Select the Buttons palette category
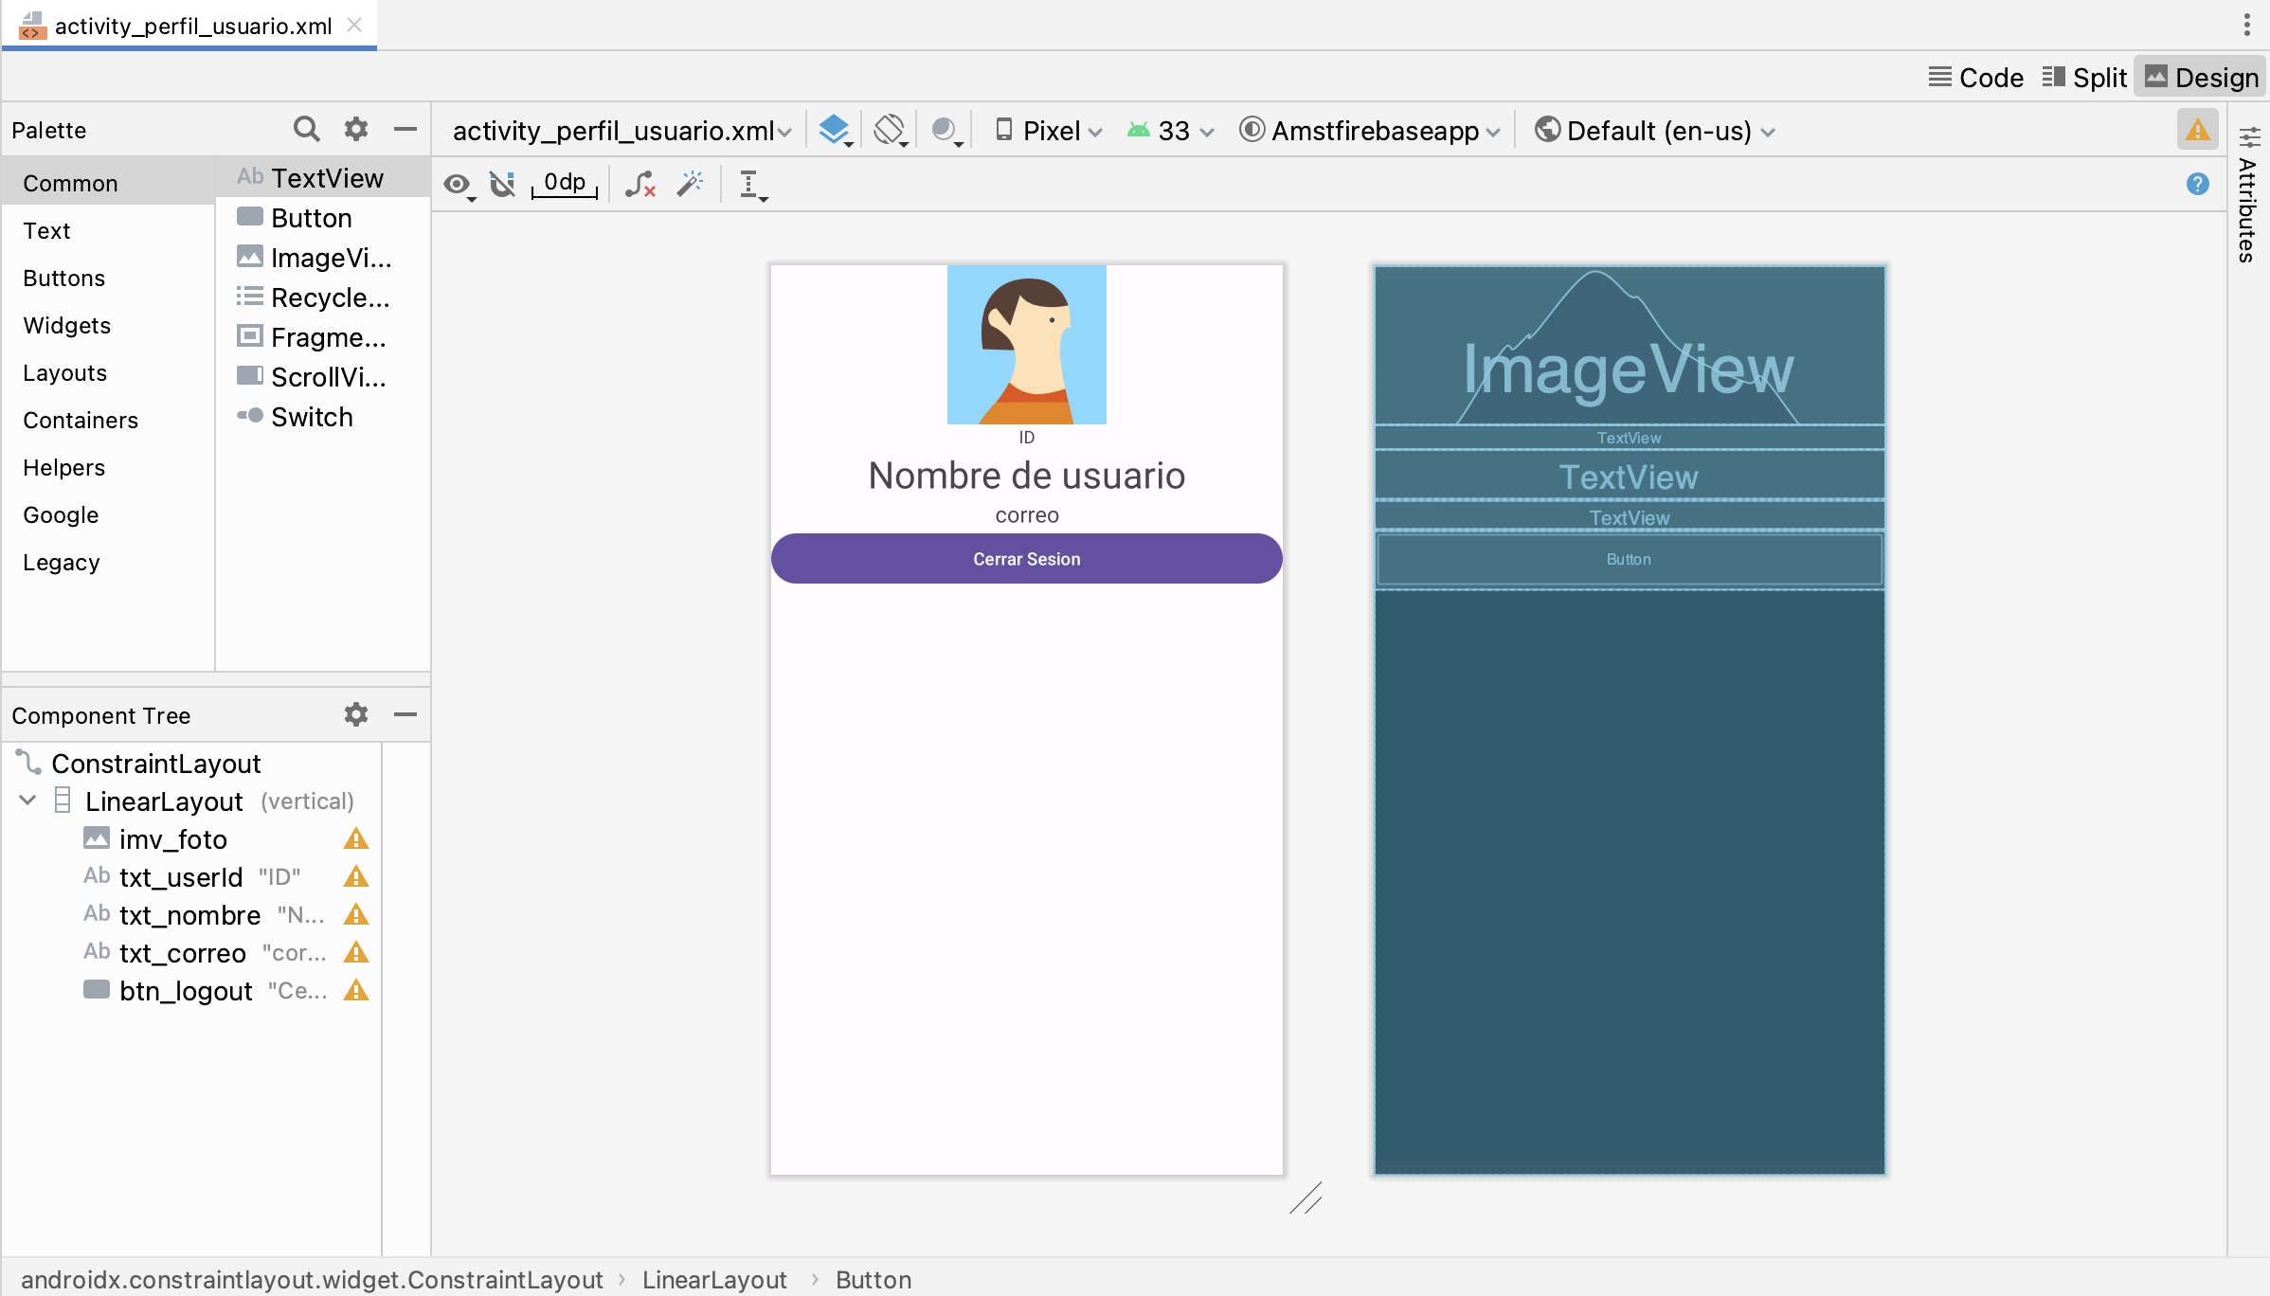The height and width of the screenshot is (1296, 2270). [108, 278]
